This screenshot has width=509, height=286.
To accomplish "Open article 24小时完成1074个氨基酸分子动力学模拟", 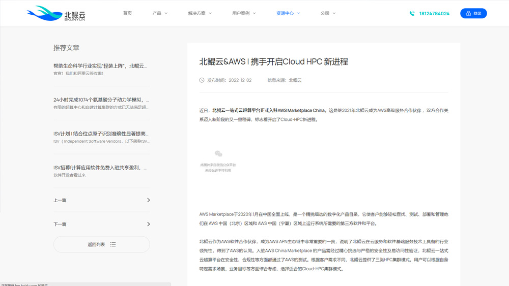I will (x=101, y=100).
